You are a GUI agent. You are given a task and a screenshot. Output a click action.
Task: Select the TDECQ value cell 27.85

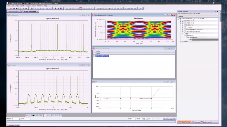(102, 56)
